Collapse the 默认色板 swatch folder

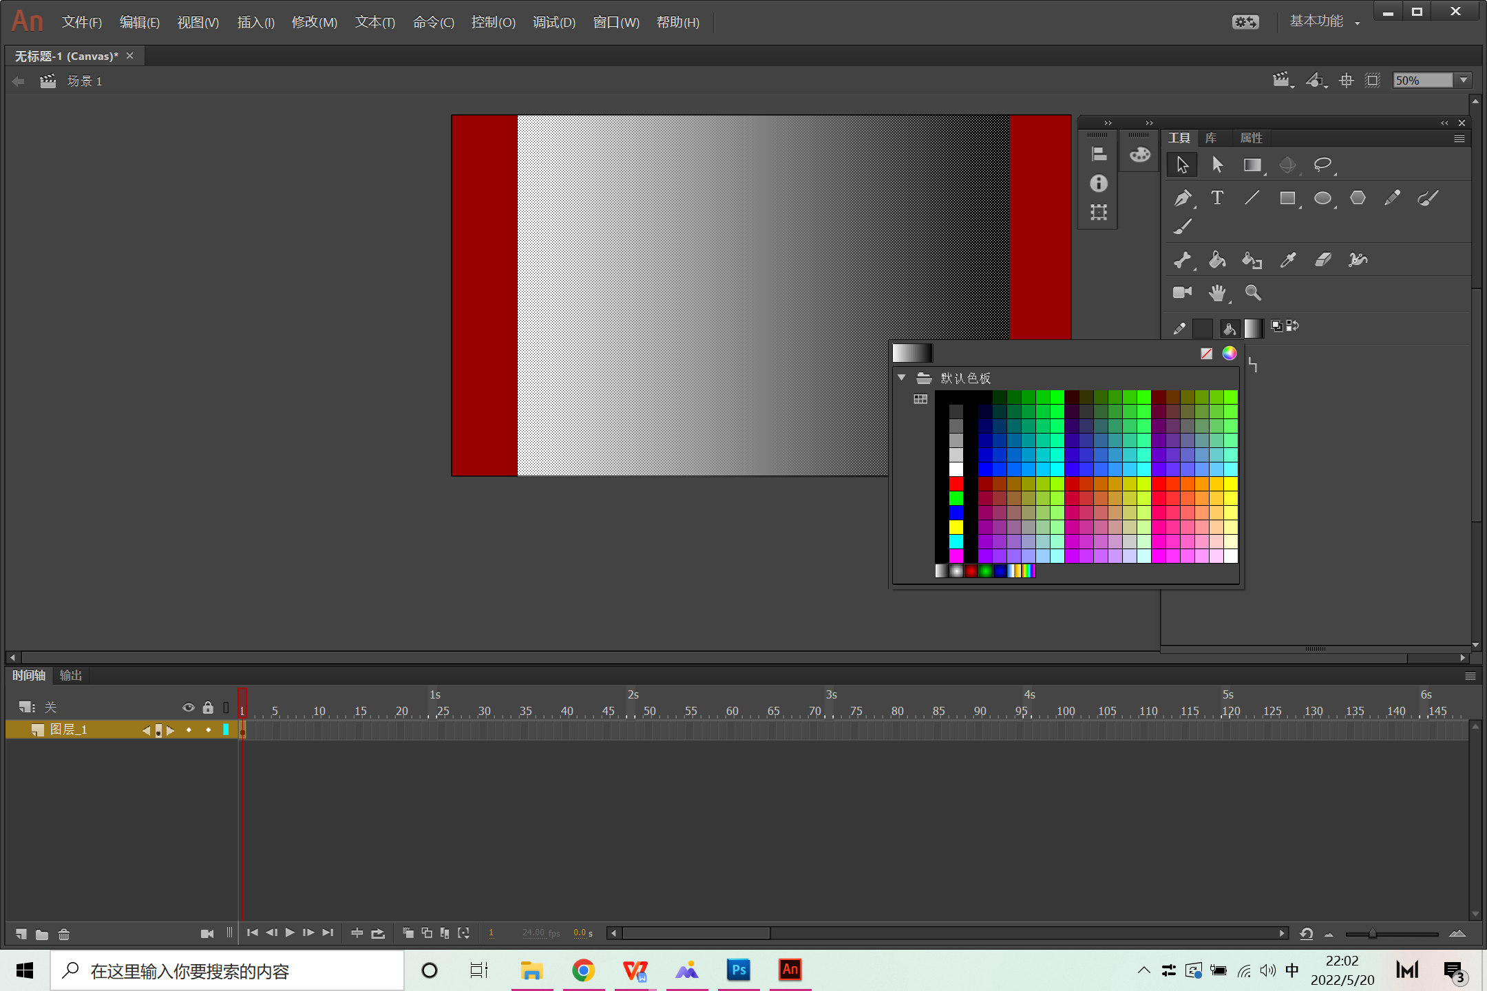point(901,378)
